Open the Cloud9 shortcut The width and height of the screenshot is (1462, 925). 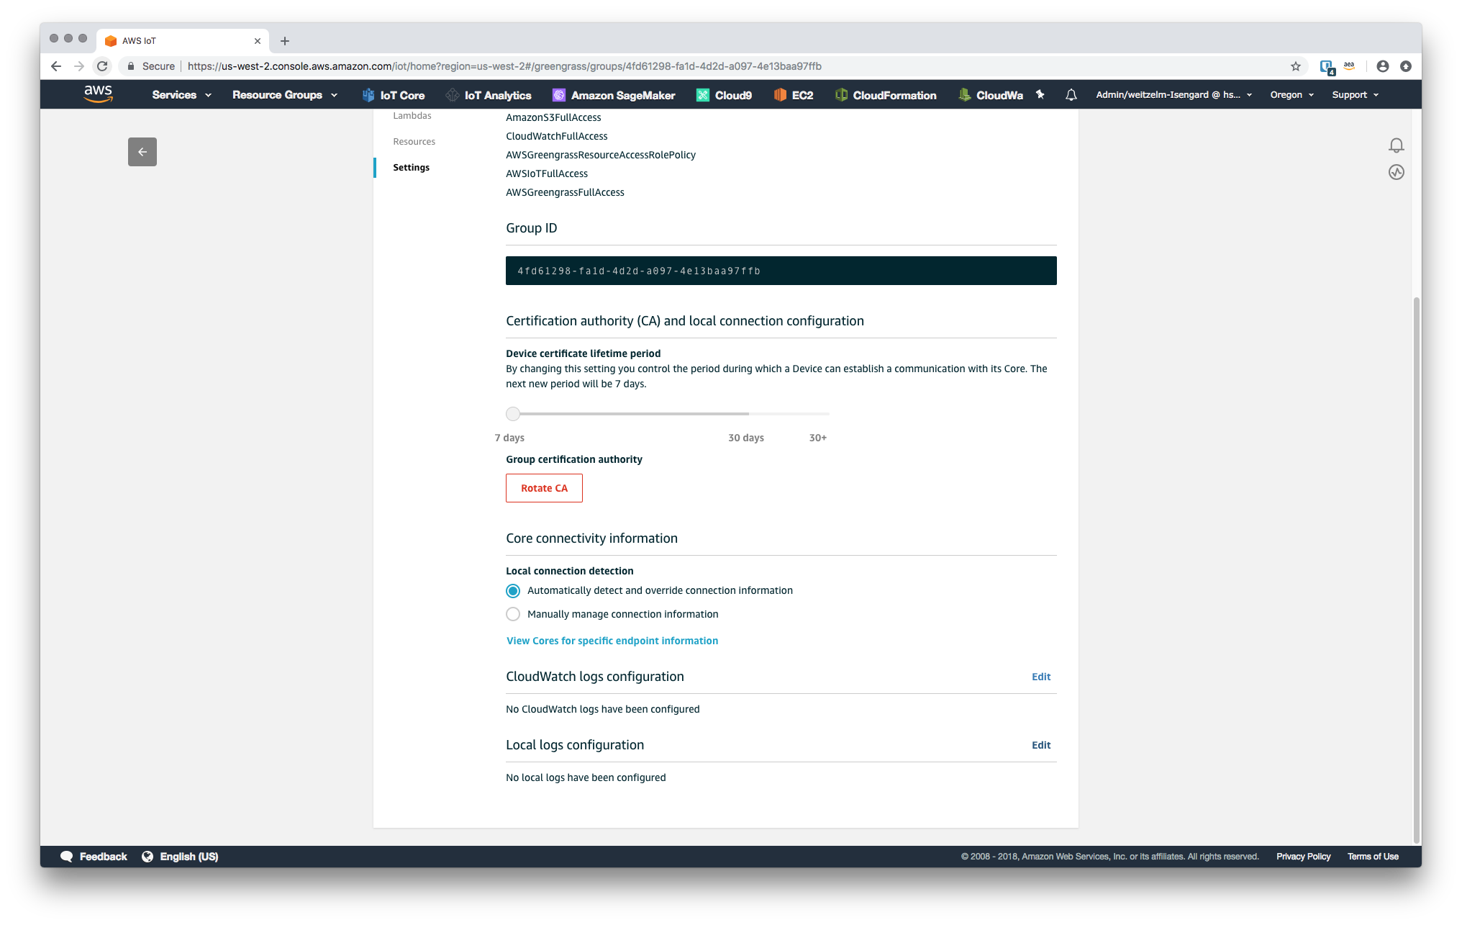pos(725,95)
